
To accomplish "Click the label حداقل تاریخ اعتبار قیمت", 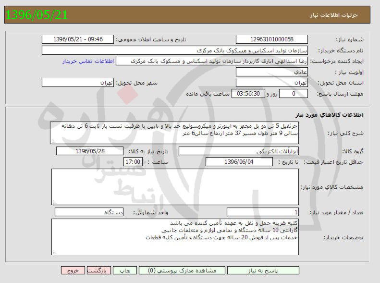I will click(333, 162).
